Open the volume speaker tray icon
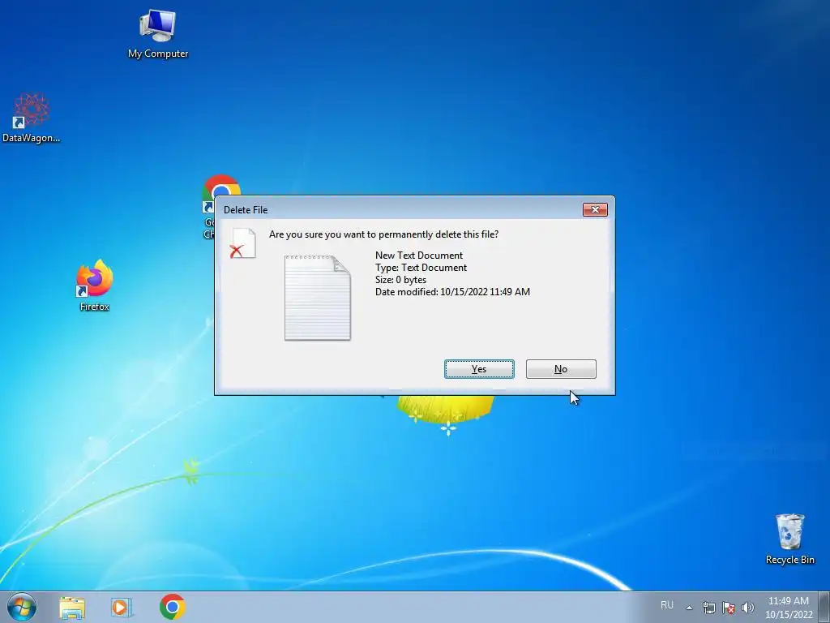 click(x=747, y=608)
